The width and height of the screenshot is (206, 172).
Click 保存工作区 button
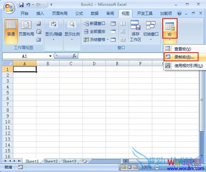pyautogui.click(x=136, y=31)
